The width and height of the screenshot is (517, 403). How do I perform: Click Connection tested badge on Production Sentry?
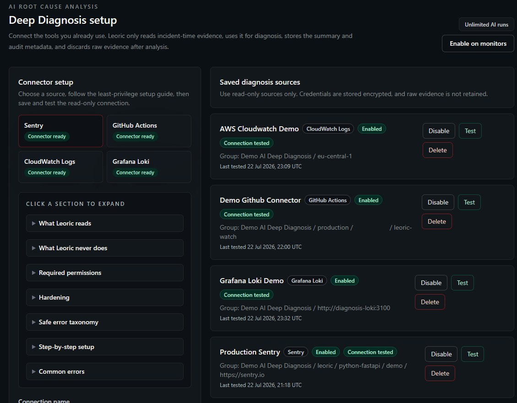tap(370, 352)
